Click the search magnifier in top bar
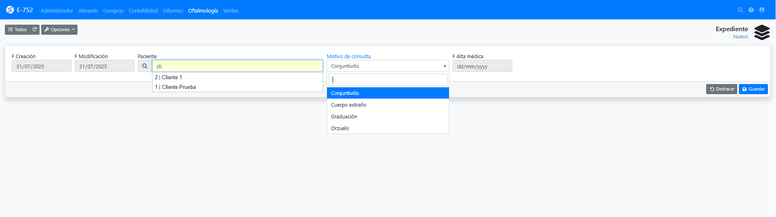Image resolution: width=776 pixels, height=217 pixels. (x=740, y=10)
